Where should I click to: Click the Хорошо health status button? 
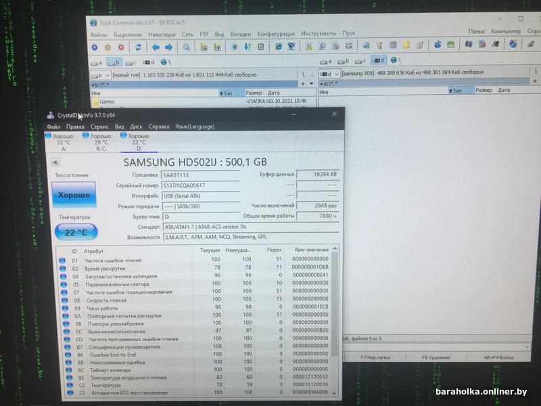coord(74,195)
